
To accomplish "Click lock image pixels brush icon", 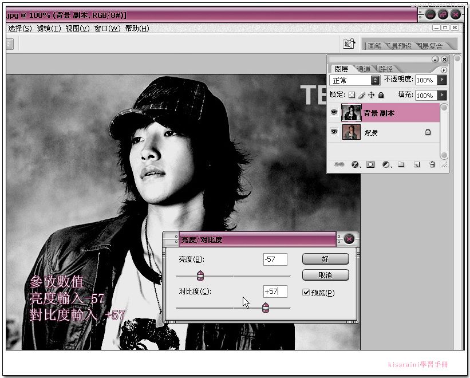I will click(362, 95).
